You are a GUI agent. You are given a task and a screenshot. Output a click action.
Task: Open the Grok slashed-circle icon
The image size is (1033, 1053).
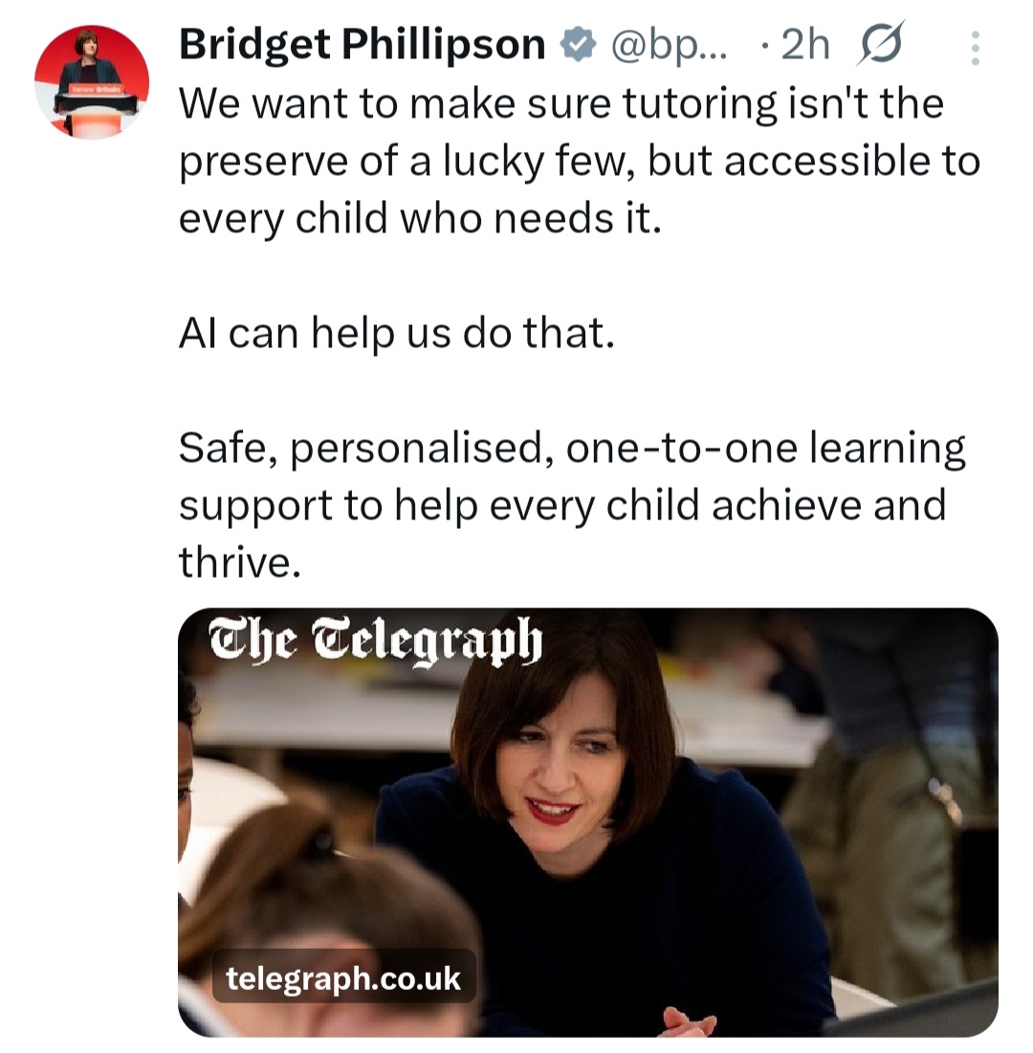[x=881, y=44]
